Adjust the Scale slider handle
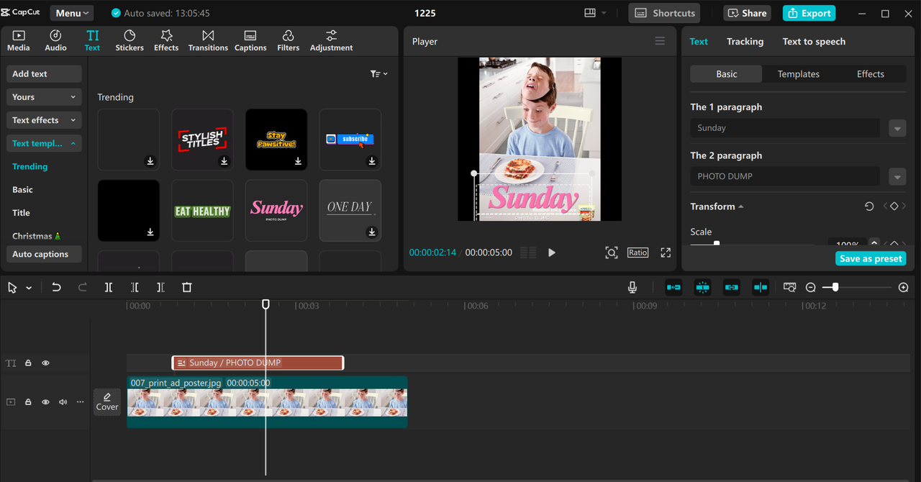 point(717,244)
